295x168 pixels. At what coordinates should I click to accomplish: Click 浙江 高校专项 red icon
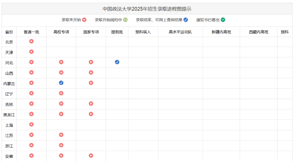[61, 145]
